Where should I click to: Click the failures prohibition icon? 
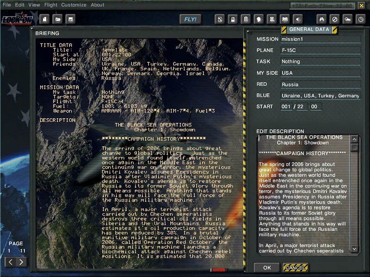click(333, 19)
